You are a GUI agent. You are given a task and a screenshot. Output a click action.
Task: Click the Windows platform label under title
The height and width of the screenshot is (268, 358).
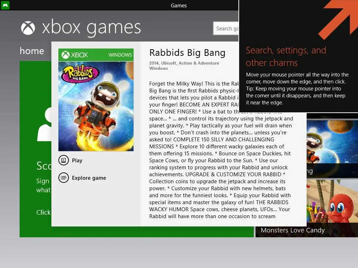click(158, 68)
